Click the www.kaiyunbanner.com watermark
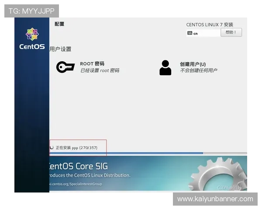The width and height of the screenshot is (262, 210). click(x=215, y=199)
